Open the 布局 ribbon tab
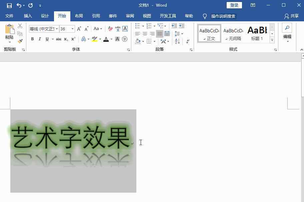Viewport: 304px width, 202px height. click(79, 16)
